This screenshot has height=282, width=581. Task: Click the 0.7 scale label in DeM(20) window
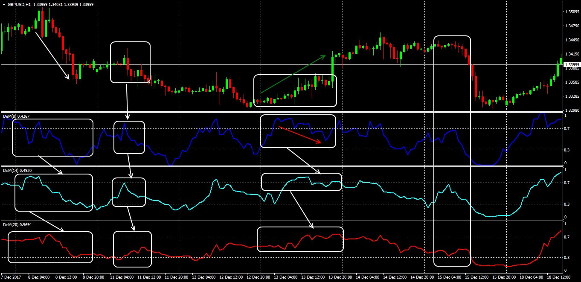point(567,237)
